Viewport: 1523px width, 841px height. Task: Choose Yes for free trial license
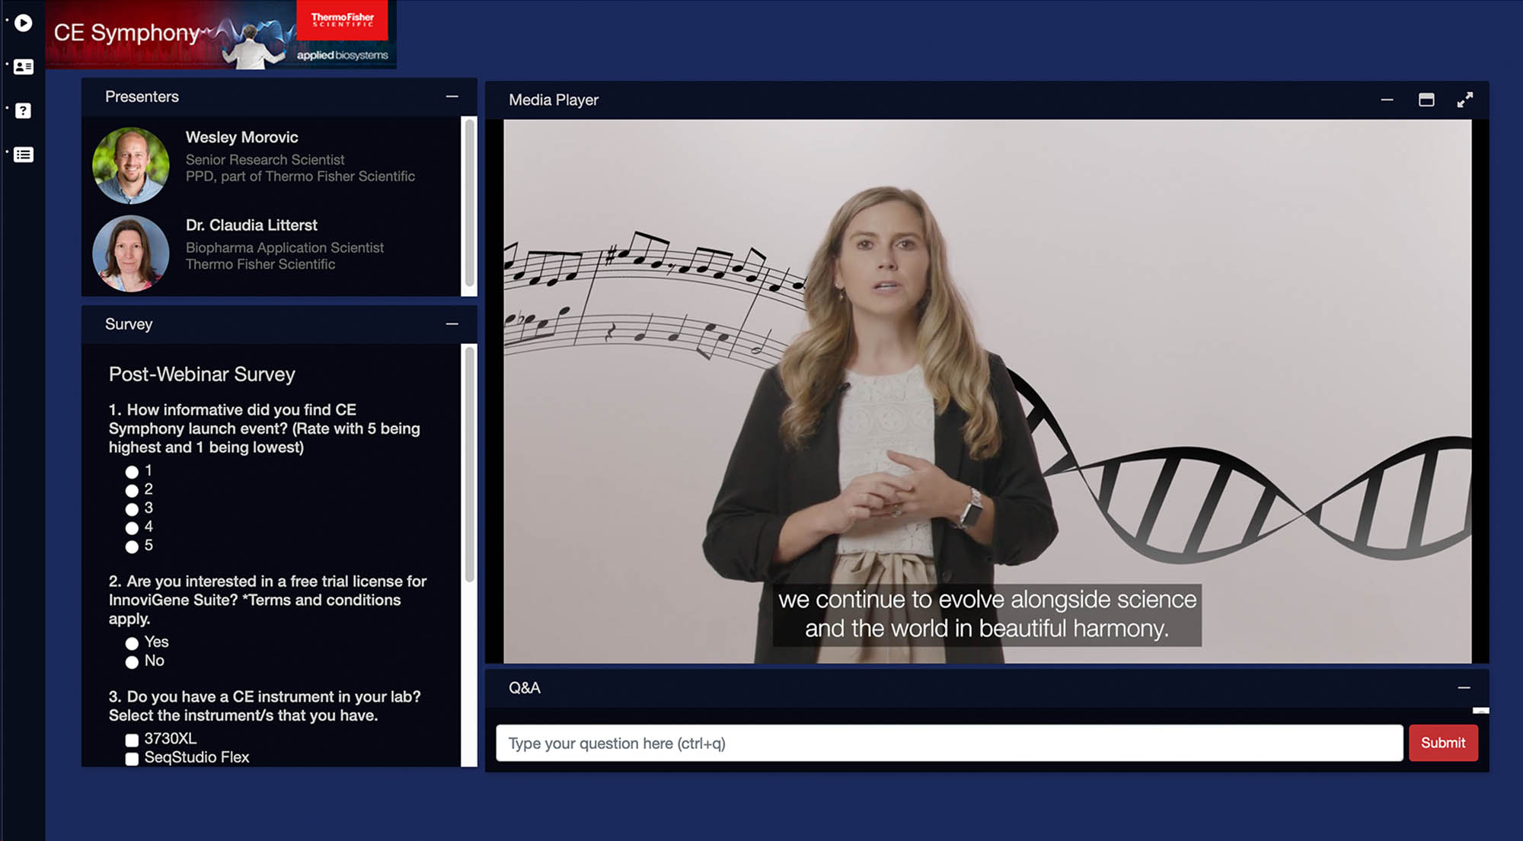coord(132,643)
